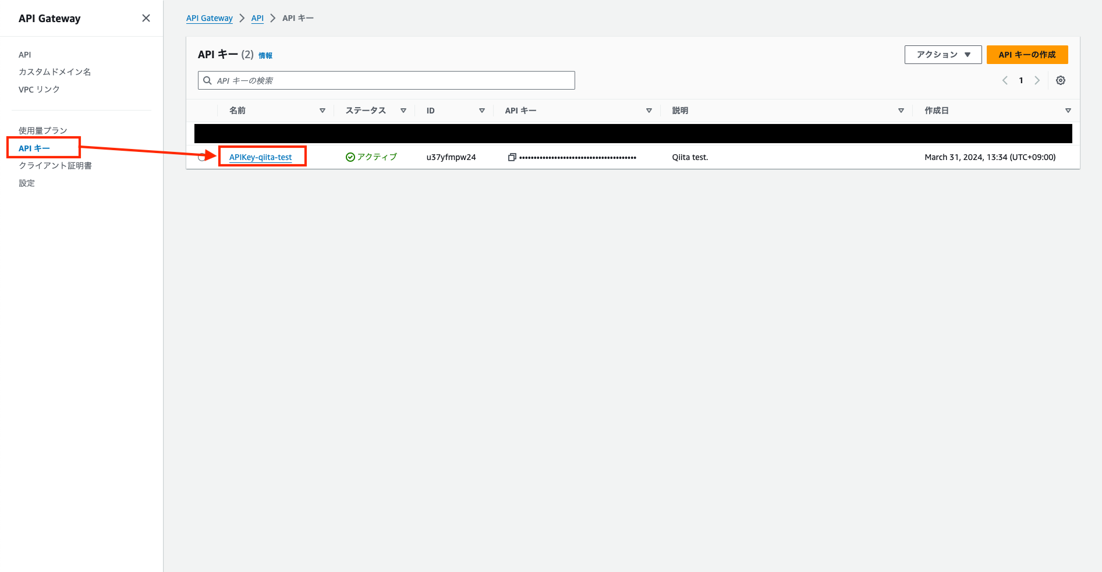The image size is (1102, 572).
Task: Open the アクション dropdown
Action: coord(942,54)
